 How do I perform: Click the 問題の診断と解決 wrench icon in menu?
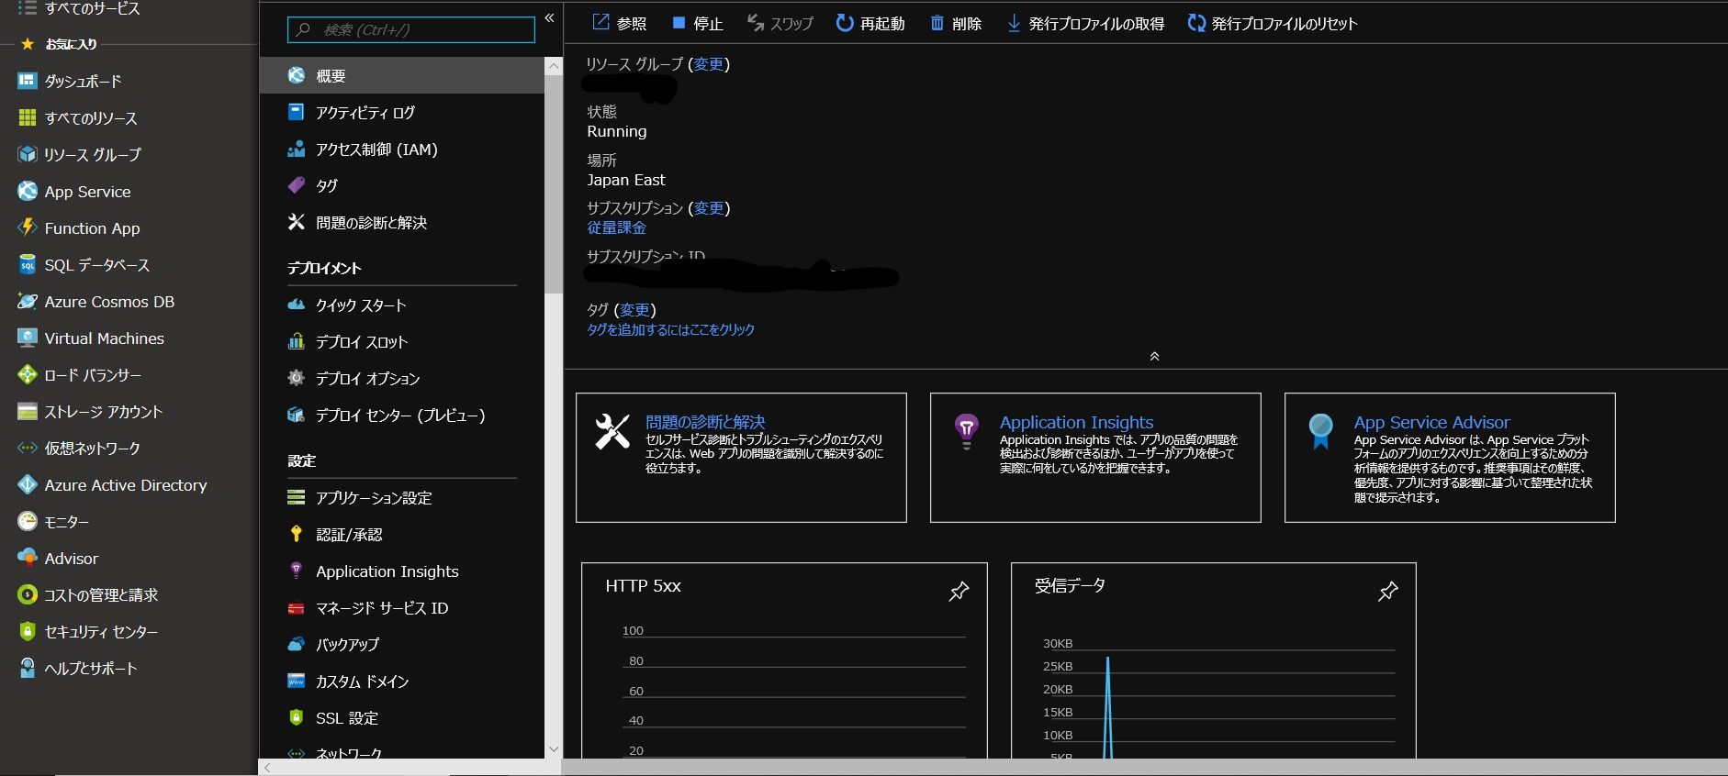[x=296, y=222]
